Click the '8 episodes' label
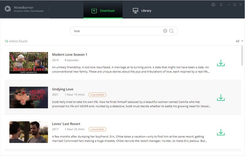This screenshot has height=156, width=245. pos(72,60)
